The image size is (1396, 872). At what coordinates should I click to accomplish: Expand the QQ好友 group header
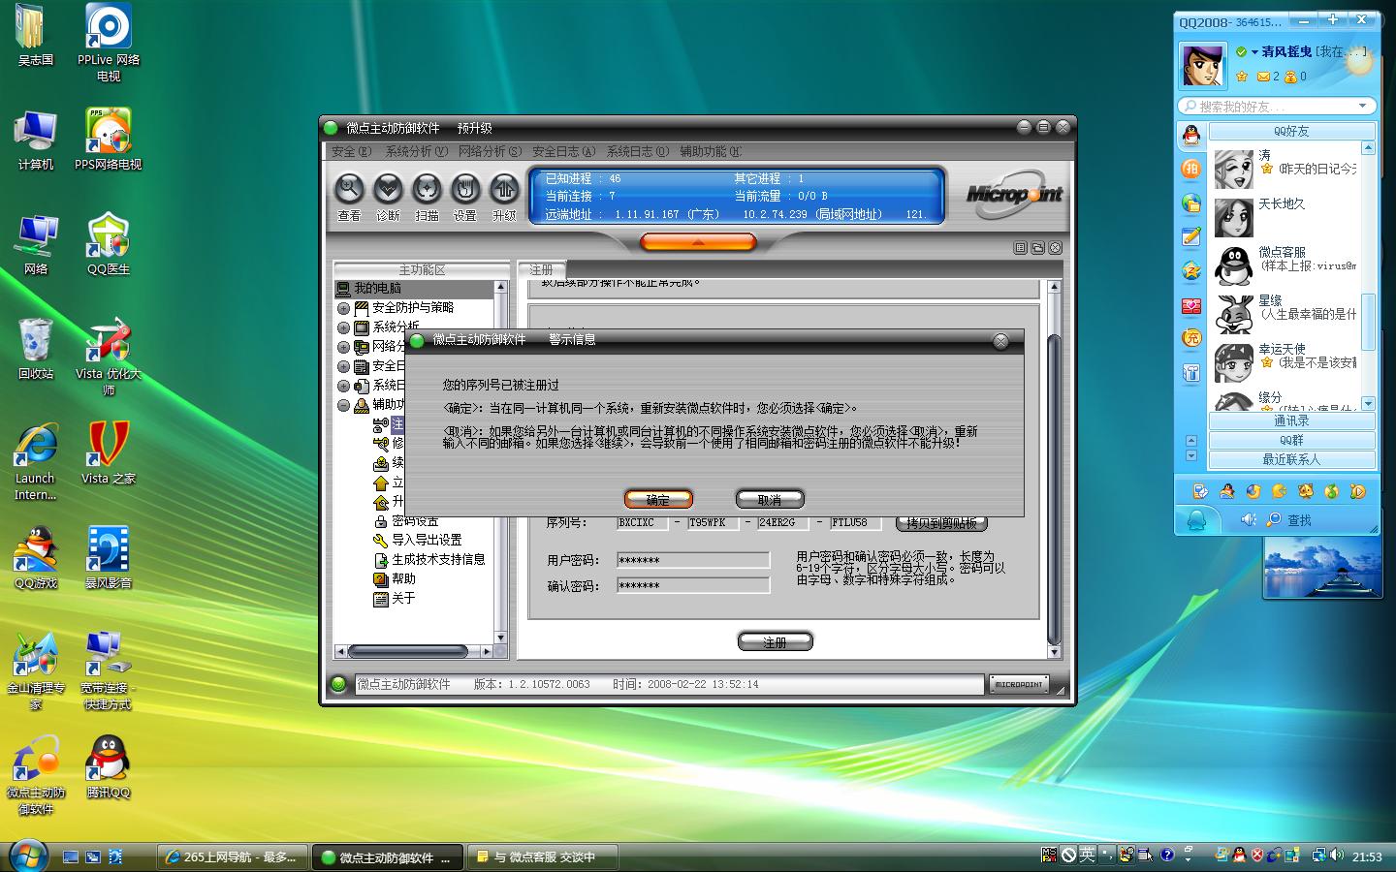(1291, 131)
